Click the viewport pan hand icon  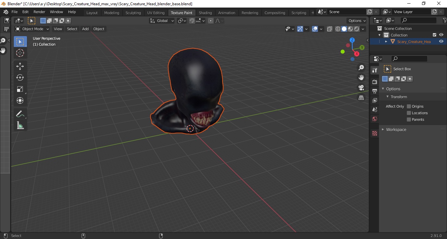point(361,77)
